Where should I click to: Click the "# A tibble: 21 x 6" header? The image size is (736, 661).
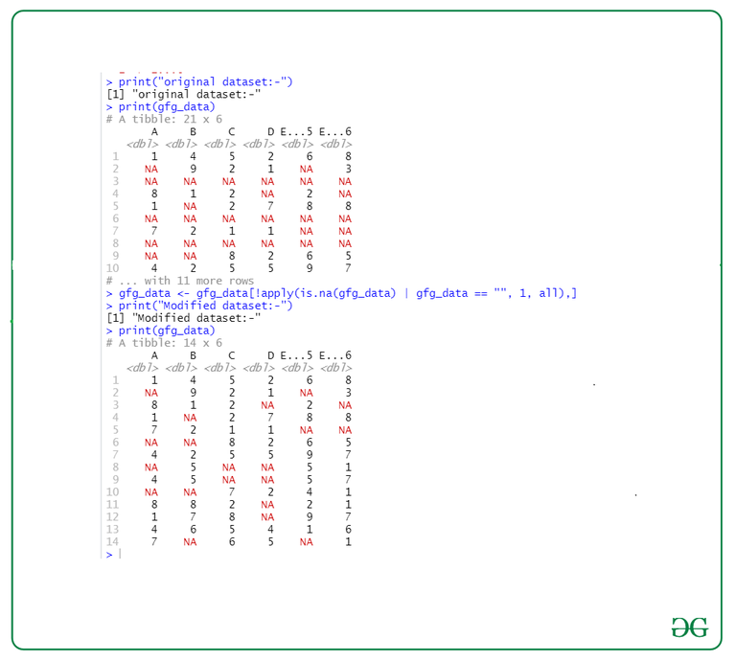click(x=164, y=119)
